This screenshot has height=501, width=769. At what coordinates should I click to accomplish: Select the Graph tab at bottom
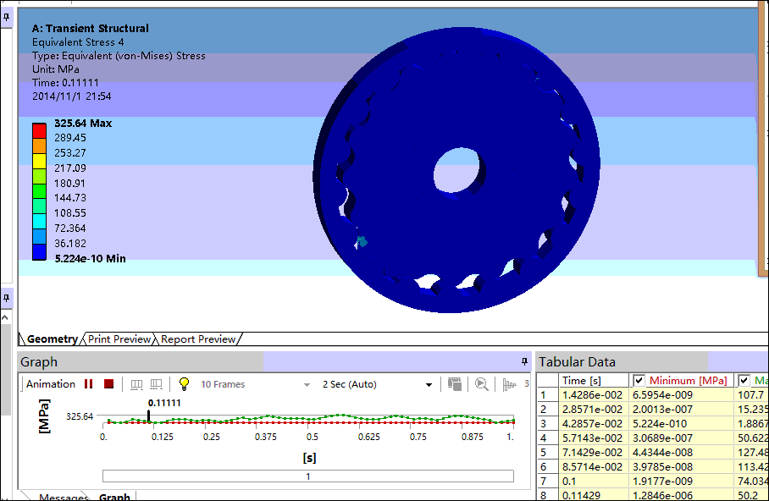[x=114, y=497]
